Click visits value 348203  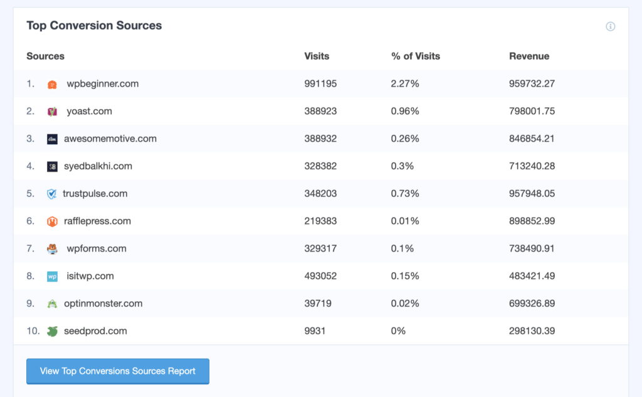point(320,194)
